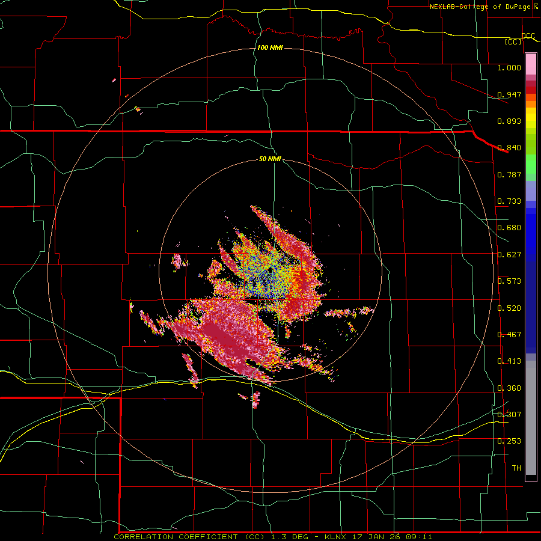Click the 0.893 scale value

(509, 121)
